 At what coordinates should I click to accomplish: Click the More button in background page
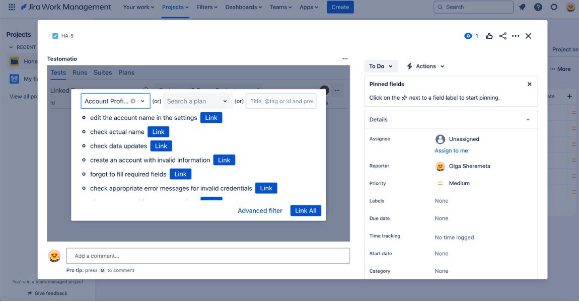pyautogui.click(x=560, y=69)
